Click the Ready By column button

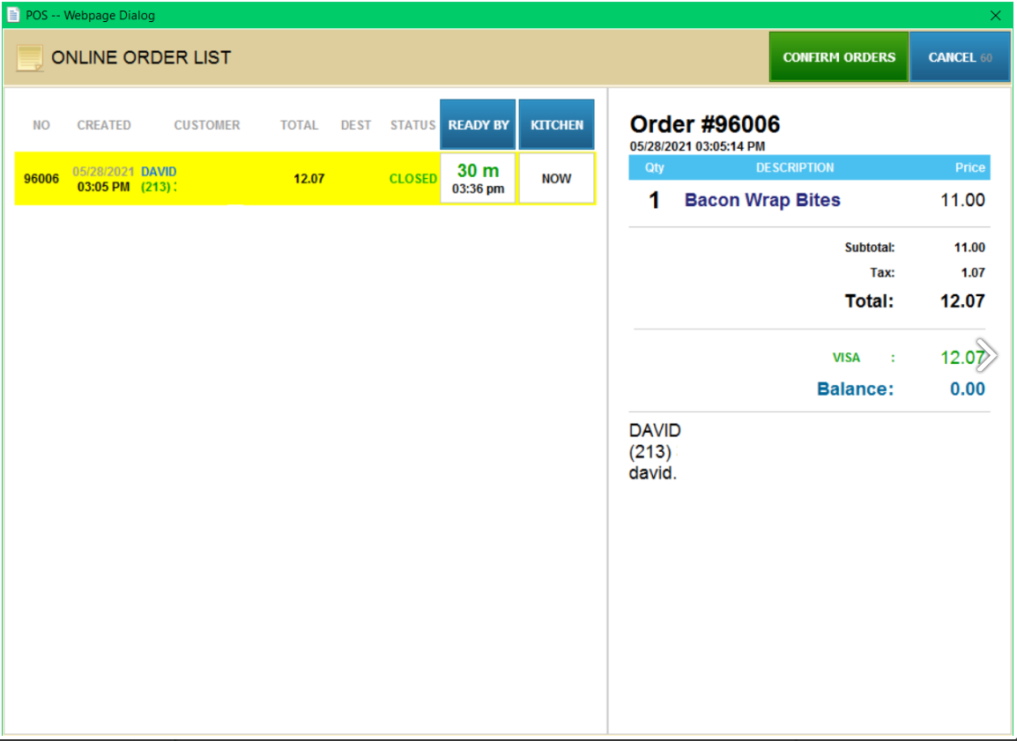[x=478, y=125]
